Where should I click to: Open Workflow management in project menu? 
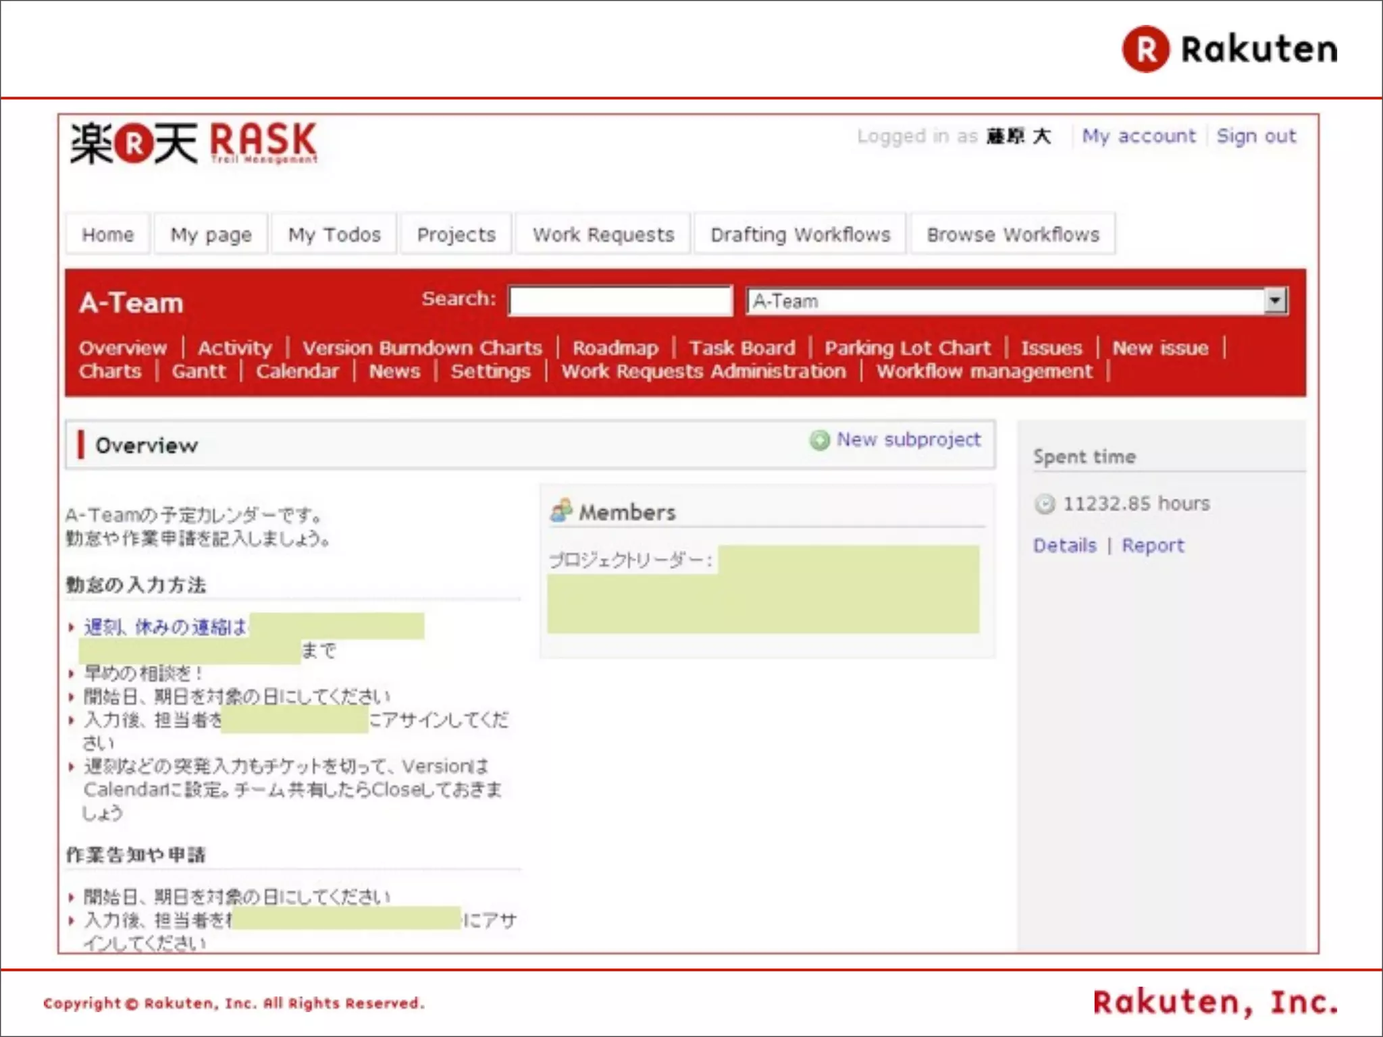coord(984,371)
